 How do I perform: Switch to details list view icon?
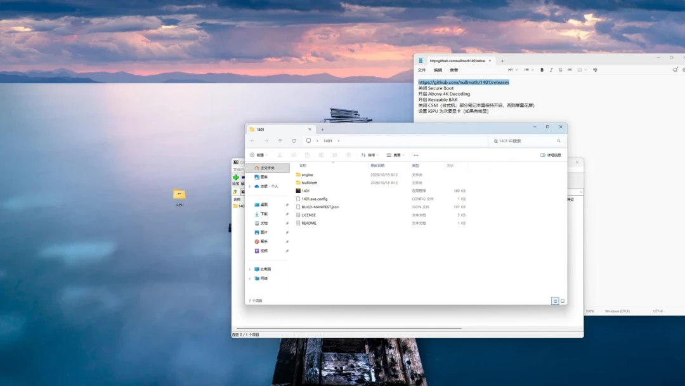click(555, 301)
